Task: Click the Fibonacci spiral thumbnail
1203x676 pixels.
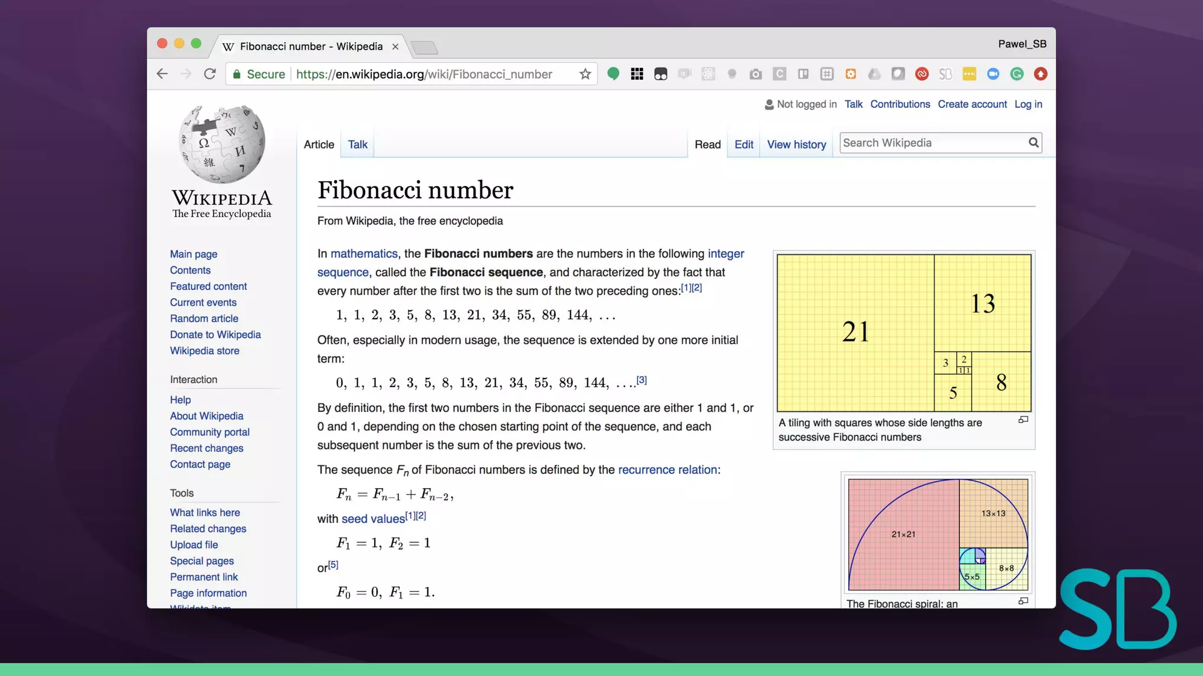Action: 937,534
